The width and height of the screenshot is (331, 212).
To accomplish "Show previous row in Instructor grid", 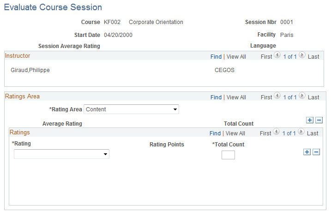I will click(277, 55).
